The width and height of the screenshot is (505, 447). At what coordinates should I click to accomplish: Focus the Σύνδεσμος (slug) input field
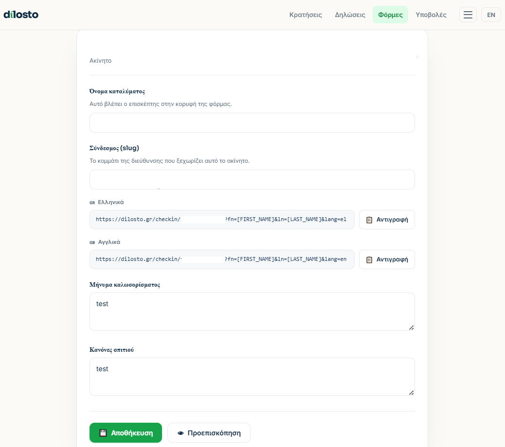(252, 179)
